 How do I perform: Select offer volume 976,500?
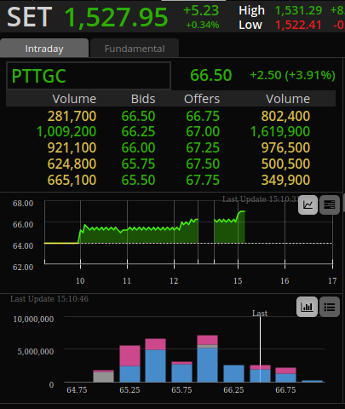click(x=285, y=147)
